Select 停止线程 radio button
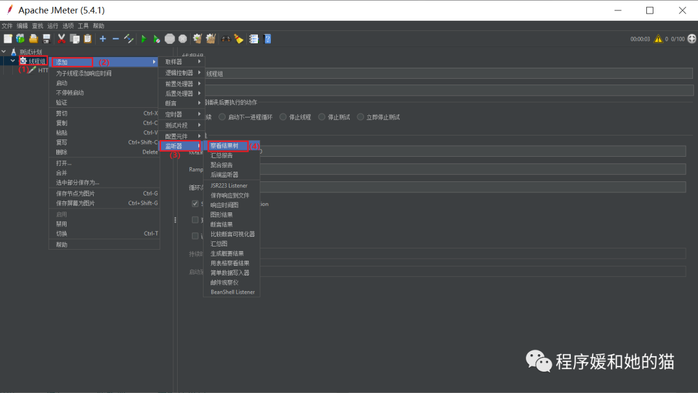698x393 pixels. pos(283,117)
